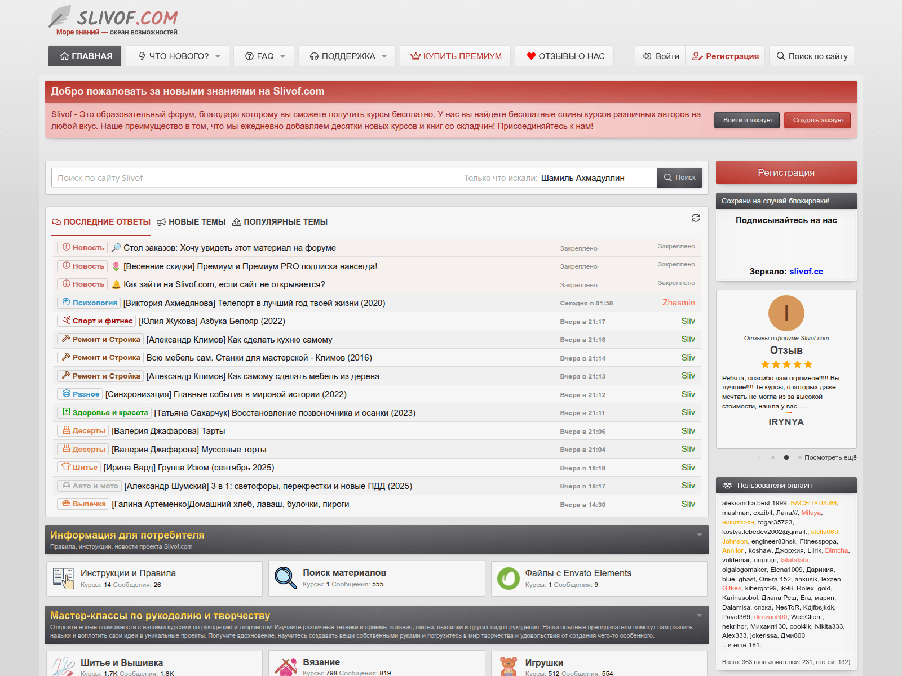Refresh the Последние ответы list with the refresh icon
The width and height of the screenshot is (902, 676).
tap(696, 217)
